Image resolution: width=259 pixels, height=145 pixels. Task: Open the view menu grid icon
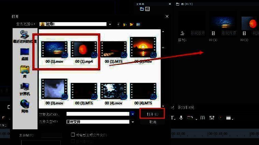point(138,25)
